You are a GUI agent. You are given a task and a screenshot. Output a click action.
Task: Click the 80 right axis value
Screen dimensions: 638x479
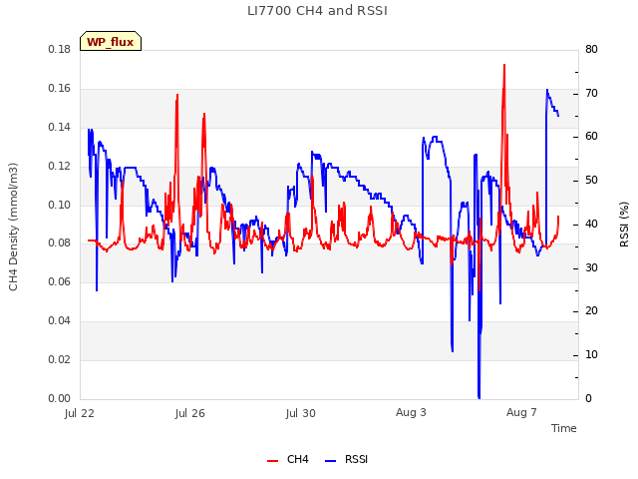(591, 49)
